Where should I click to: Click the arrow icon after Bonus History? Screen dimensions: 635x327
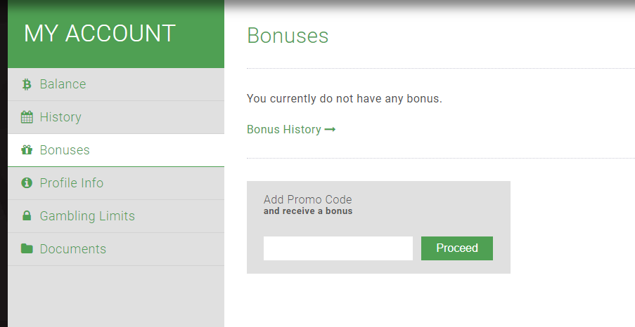330,129
